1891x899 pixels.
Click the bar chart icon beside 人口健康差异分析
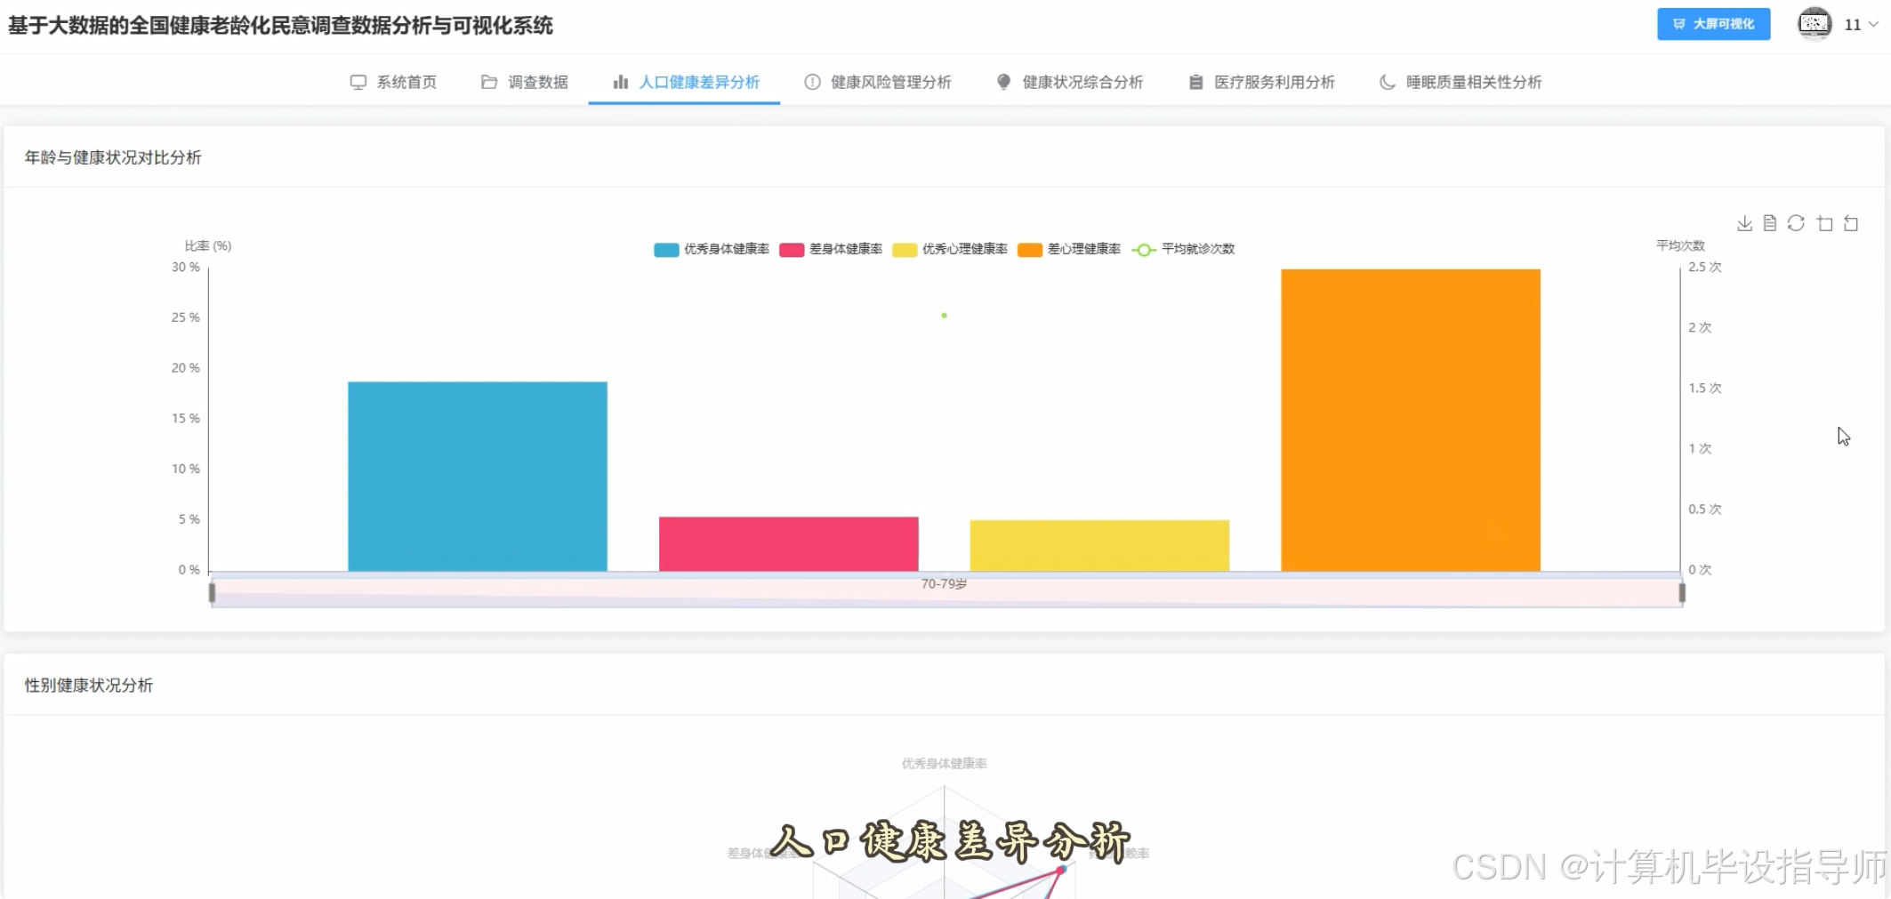click(x=620, y=82)
